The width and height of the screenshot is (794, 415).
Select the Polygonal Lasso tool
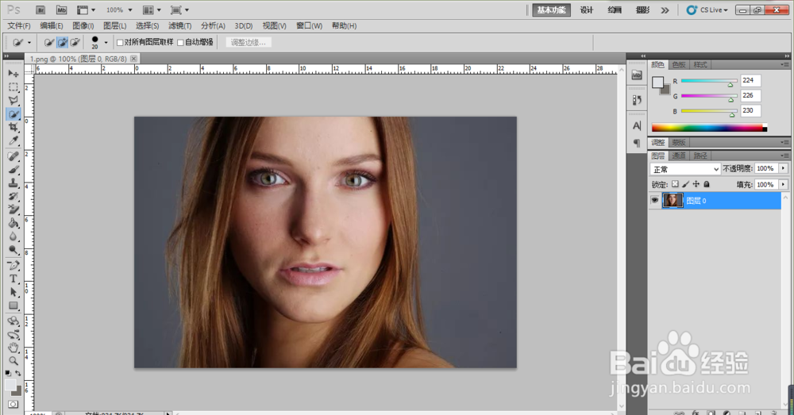[x=13, y=100]
